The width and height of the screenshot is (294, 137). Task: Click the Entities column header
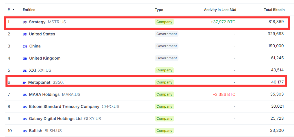point(29,10)
